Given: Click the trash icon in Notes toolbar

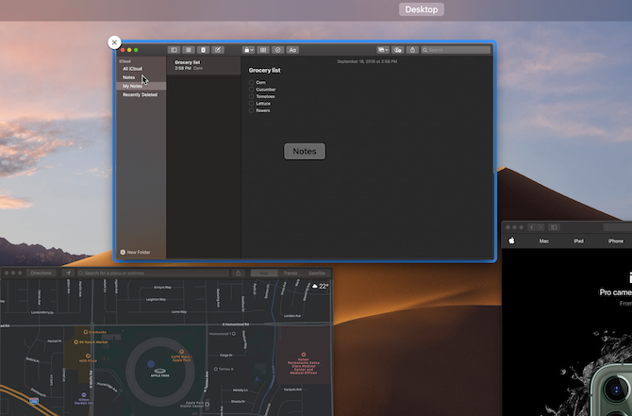Looking at the screenshot, I should point(203,49).
